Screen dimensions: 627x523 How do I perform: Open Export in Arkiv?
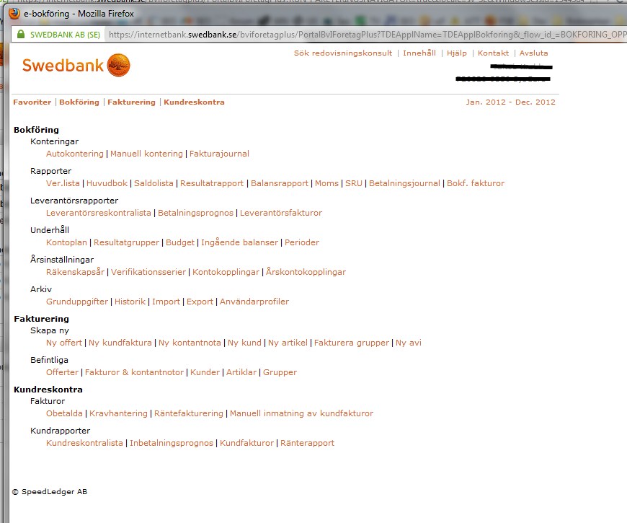(x=200, y=302)
